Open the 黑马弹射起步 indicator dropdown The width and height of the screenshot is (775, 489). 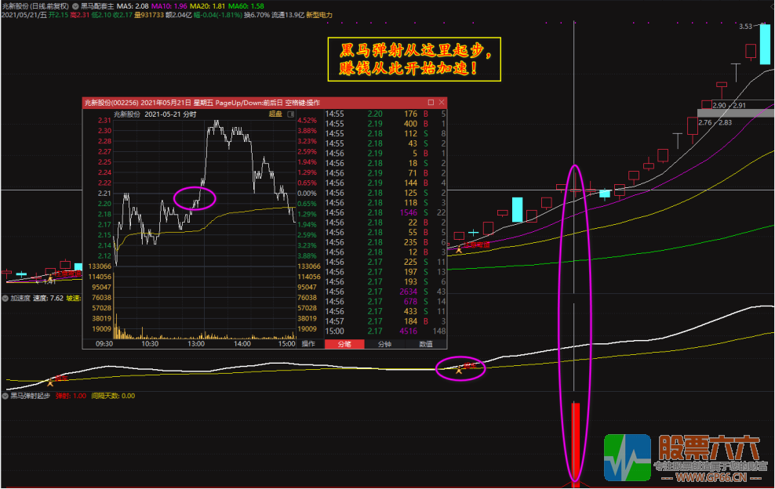pyautogui.click(x=5, y=396)
